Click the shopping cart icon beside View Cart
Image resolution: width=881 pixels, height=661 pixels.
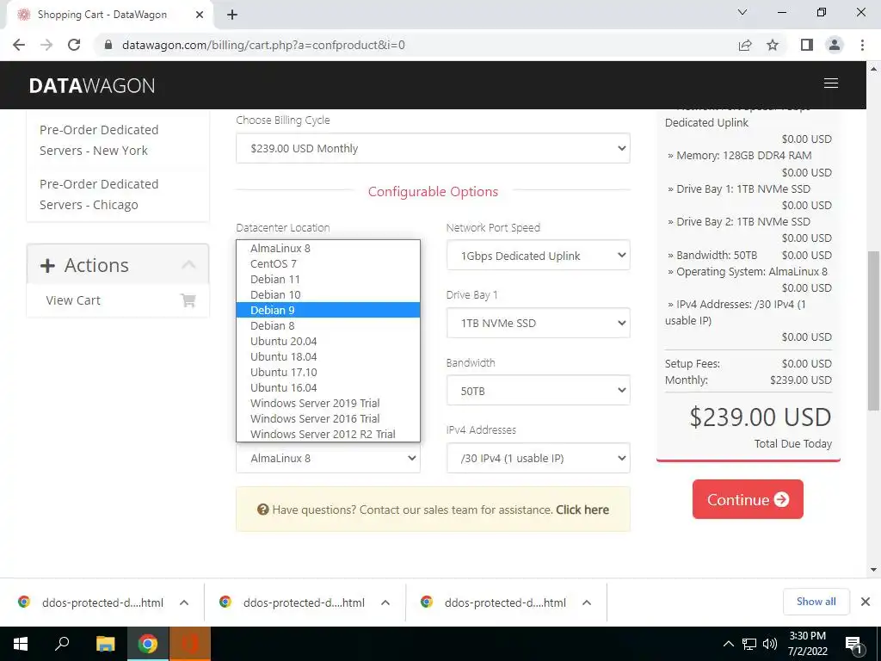point(188,300)
